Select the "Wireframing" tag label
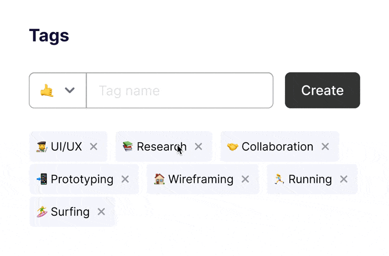This screenshot has height=256, width=389. point(201,180)
